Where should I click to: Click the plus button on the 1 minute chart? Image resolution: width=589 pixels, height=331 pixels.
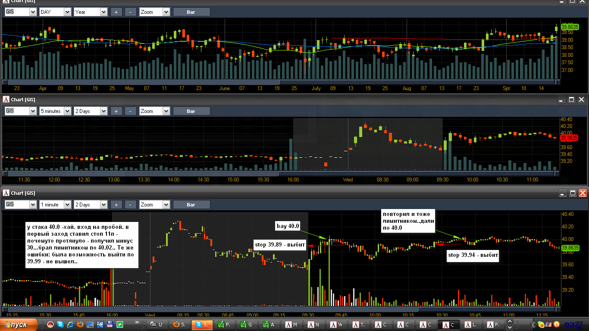116,205
